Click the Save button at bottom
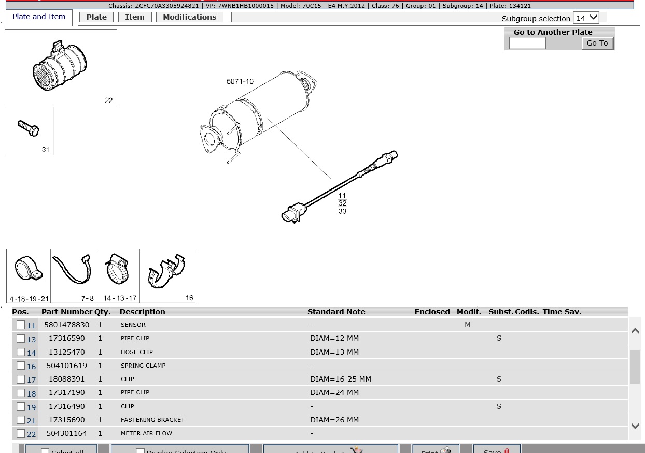 pyautogui.click(x=497, y=449)
